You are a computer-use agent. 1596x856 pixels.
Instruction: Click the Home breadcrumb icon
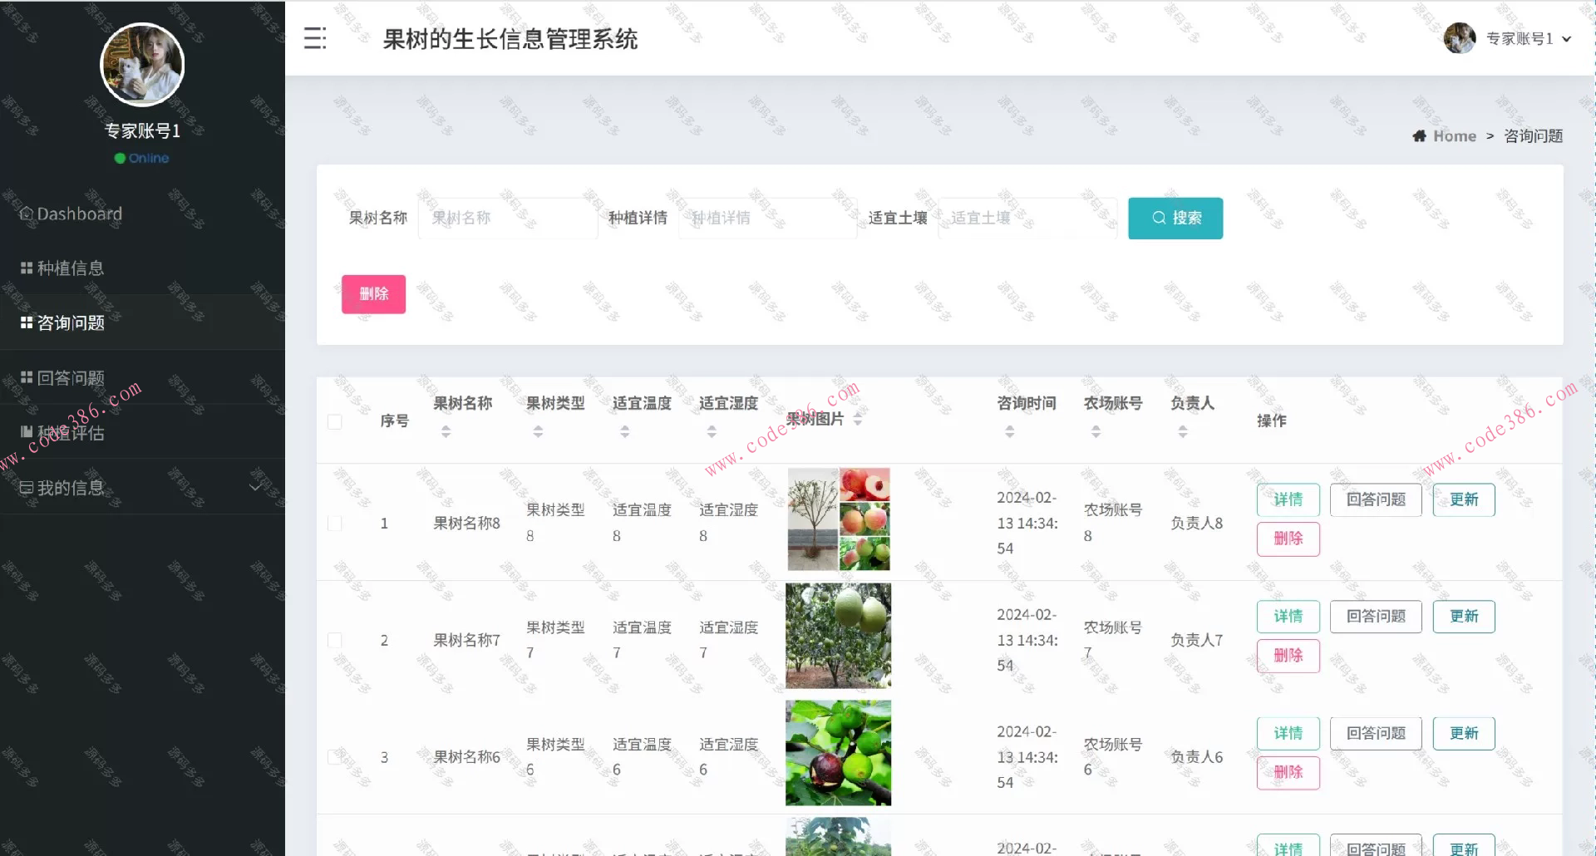coord(1420,135)
